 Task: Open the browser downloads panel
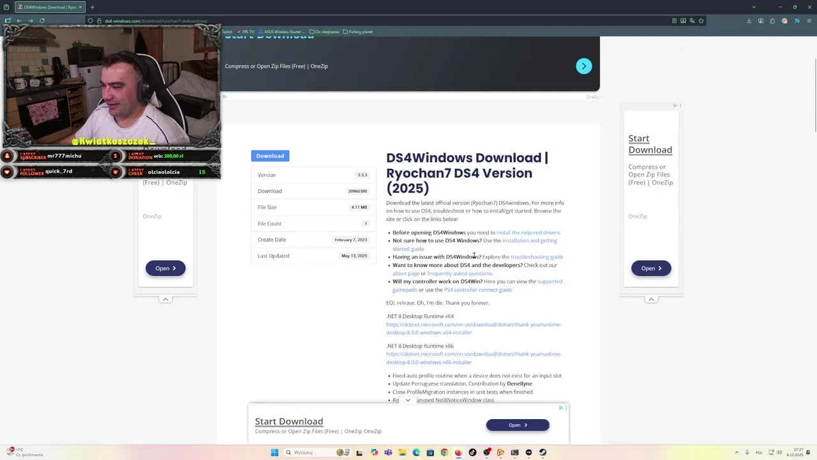click(749, 21)
